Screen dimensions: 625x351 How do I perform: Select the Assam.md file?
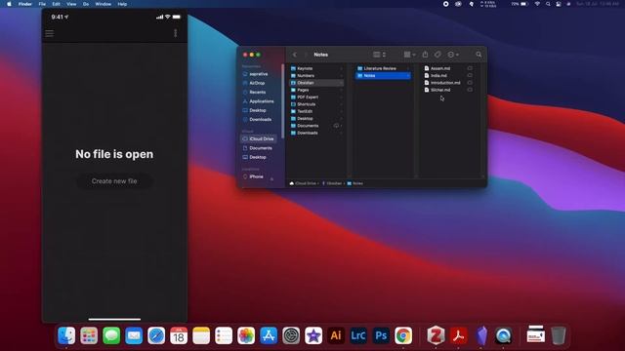(440, 68)
